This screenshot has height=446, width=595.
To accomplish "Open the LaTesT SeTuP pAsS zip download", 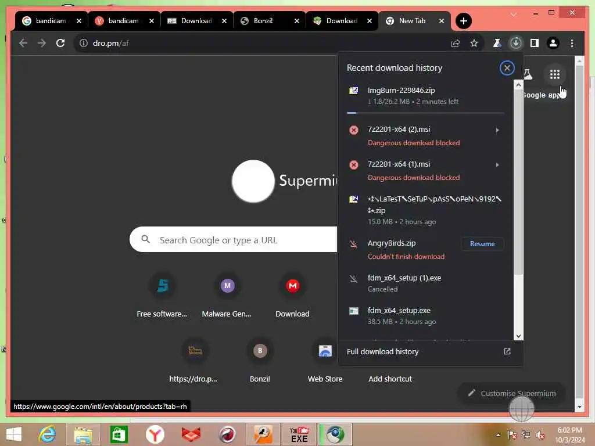I will point(425,210).
